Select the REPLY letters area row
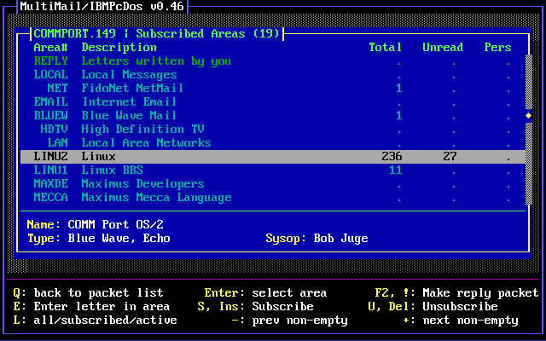This screenshot has height=341, width=546. click(156, 61)
